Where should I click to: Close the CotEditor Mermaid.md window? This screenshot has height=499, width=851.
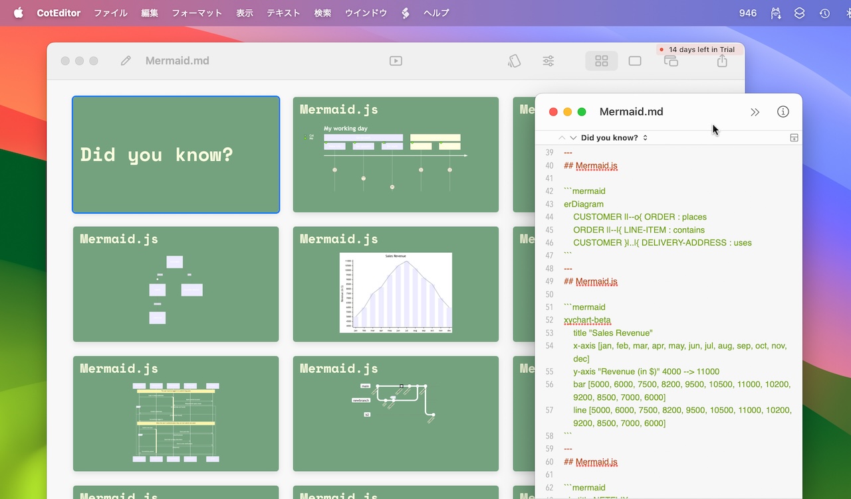(553, 112)
